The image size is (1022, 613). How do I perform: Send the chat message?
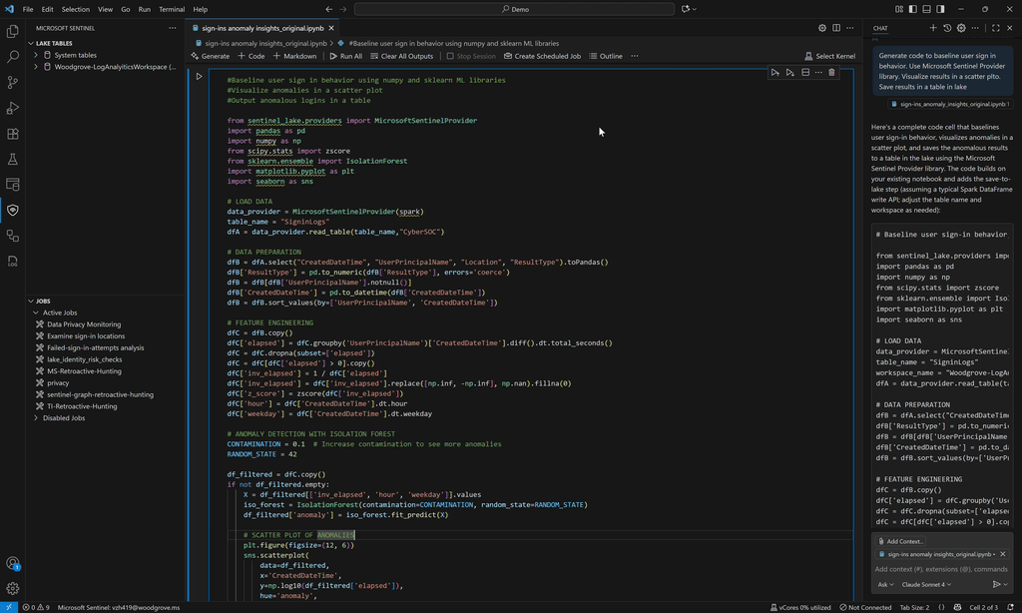[x=995, y=584]
